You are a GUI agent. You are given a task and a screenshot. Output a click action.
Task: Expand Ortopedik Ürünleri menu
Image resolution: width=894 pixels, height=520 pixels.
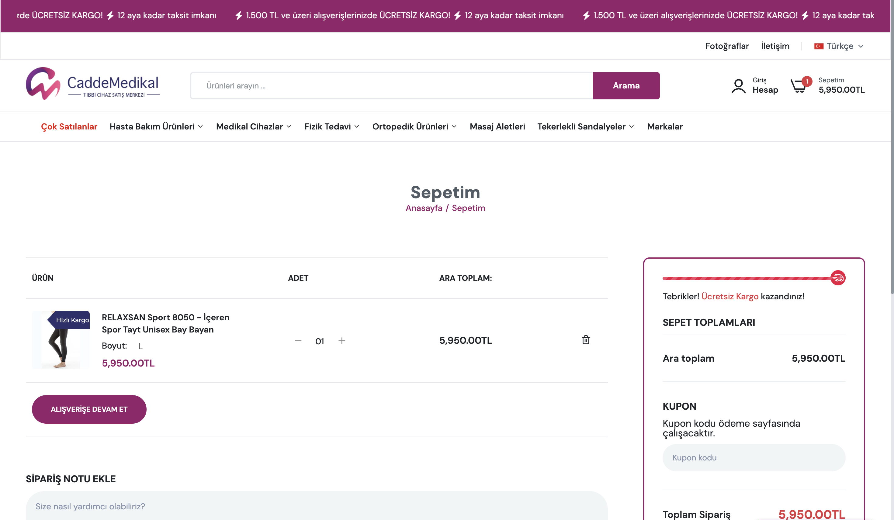point(414,126)
